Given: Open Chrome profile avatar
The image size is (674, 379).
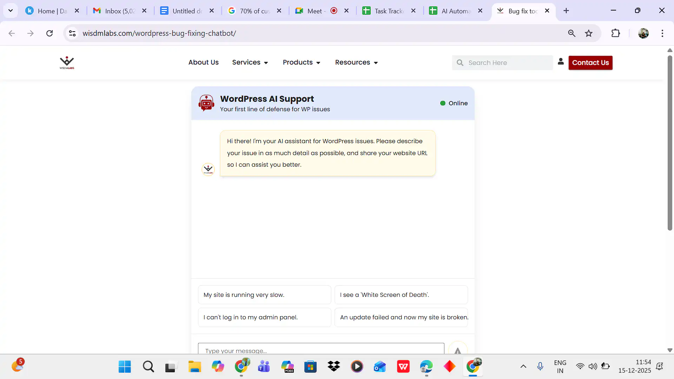Looking at the screenshot, I should [643, 33].
